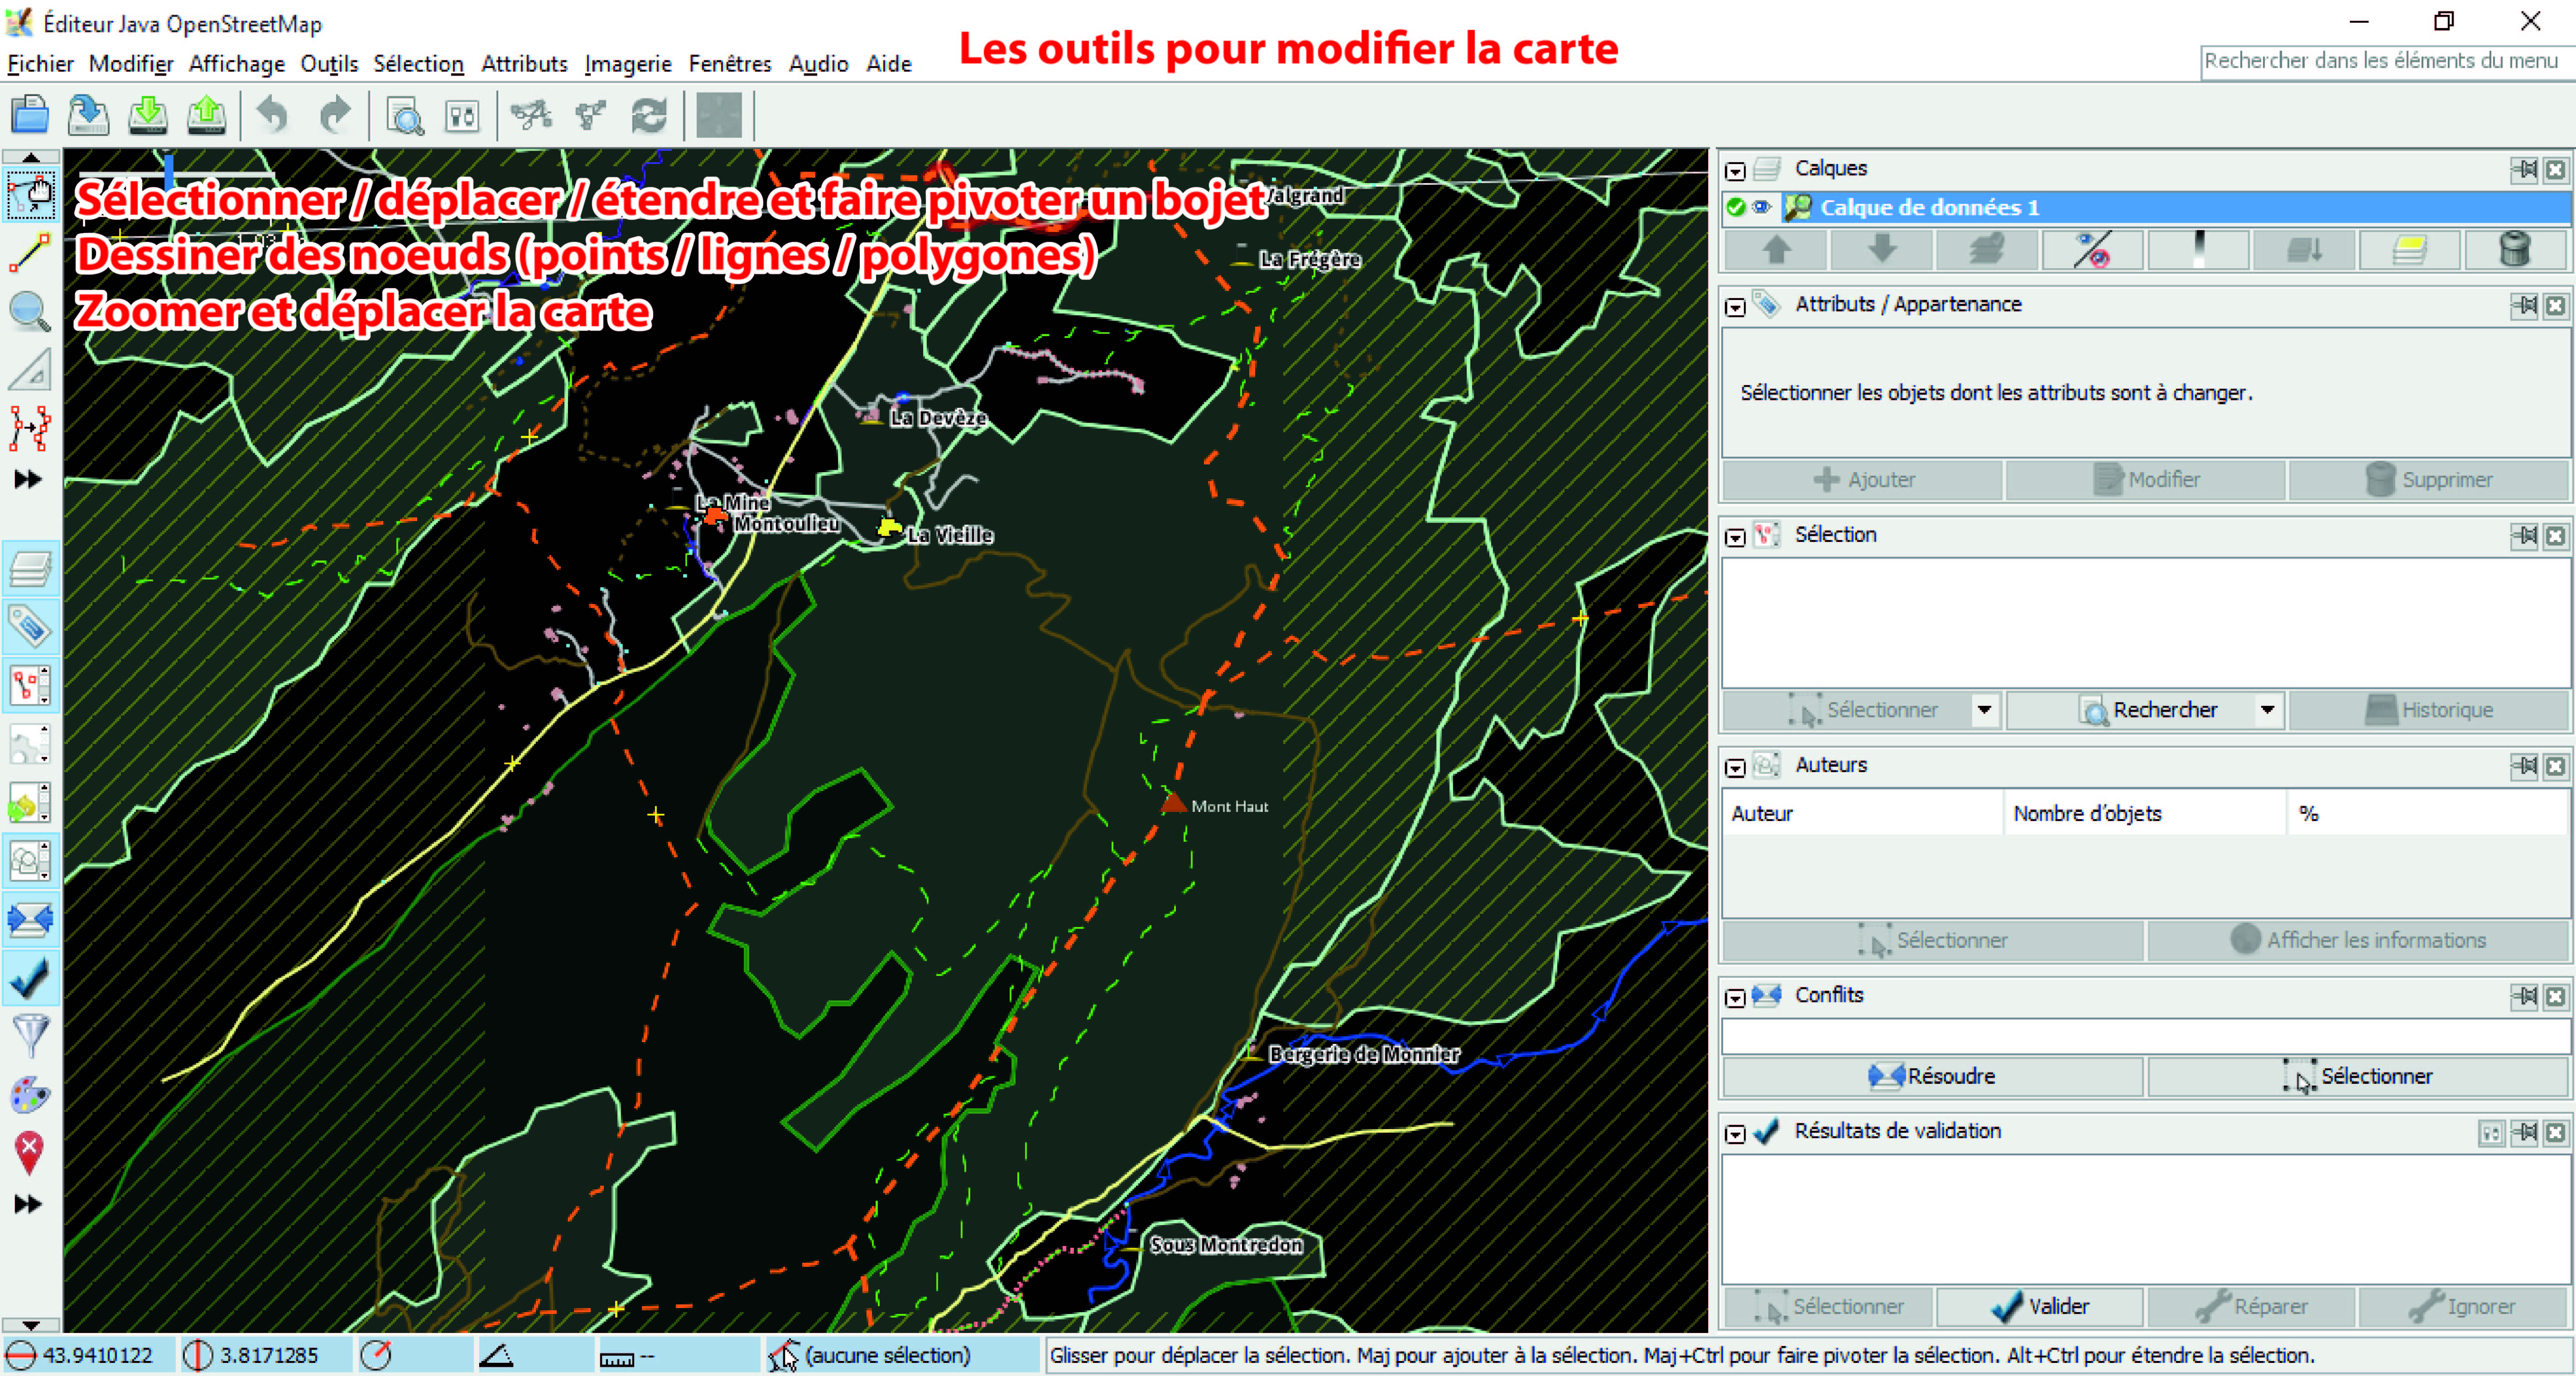This screenshot has height=1376, width=2576.
Task: Click the Ajouter attribute button
Action: 1863,480
